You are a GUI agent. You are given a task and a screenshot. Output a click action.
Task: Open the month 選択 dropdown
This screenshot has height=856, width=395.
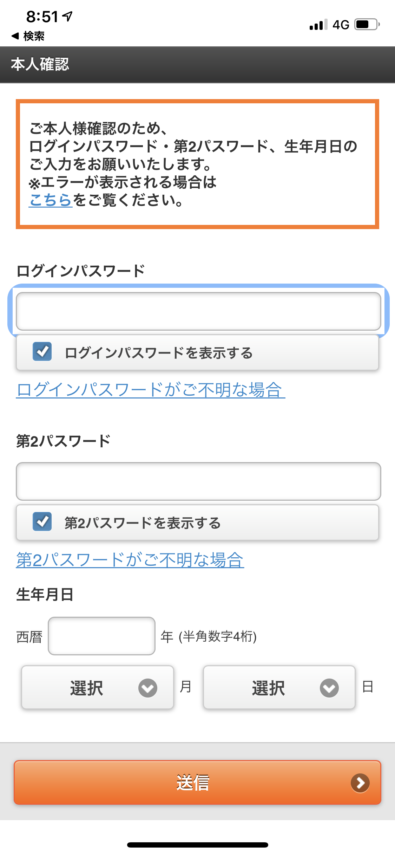click(x=98, y=687)
